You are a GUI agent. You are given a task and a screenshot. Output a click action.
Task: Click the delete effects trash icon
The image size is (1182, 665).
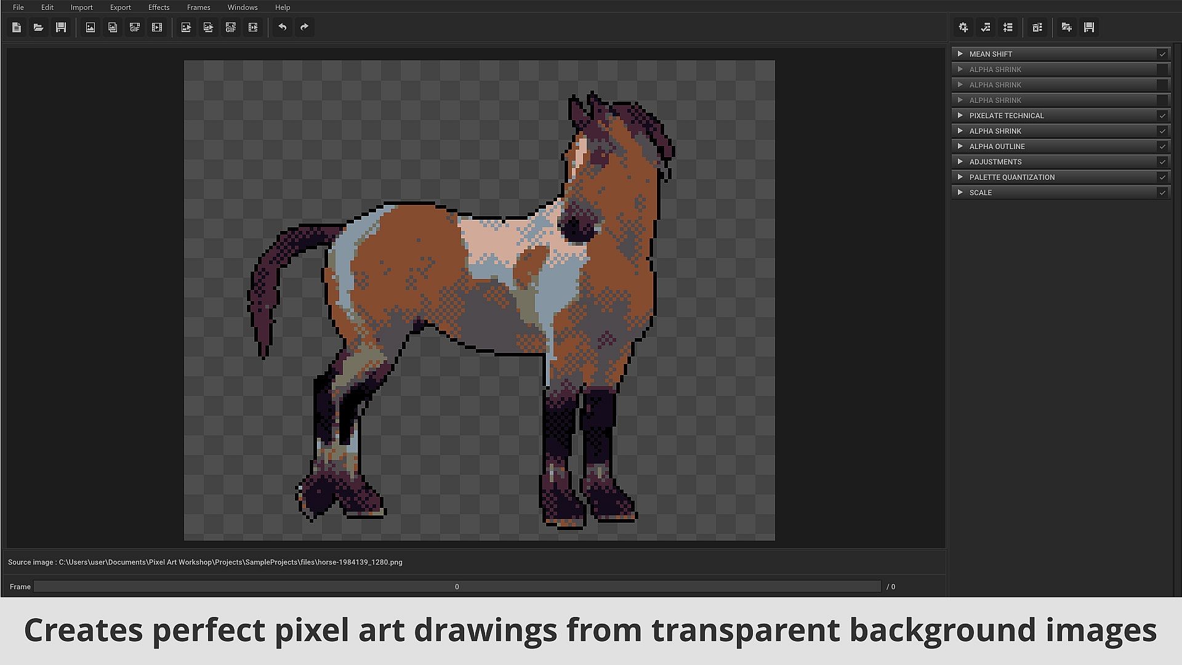(x=1037, y=27)
